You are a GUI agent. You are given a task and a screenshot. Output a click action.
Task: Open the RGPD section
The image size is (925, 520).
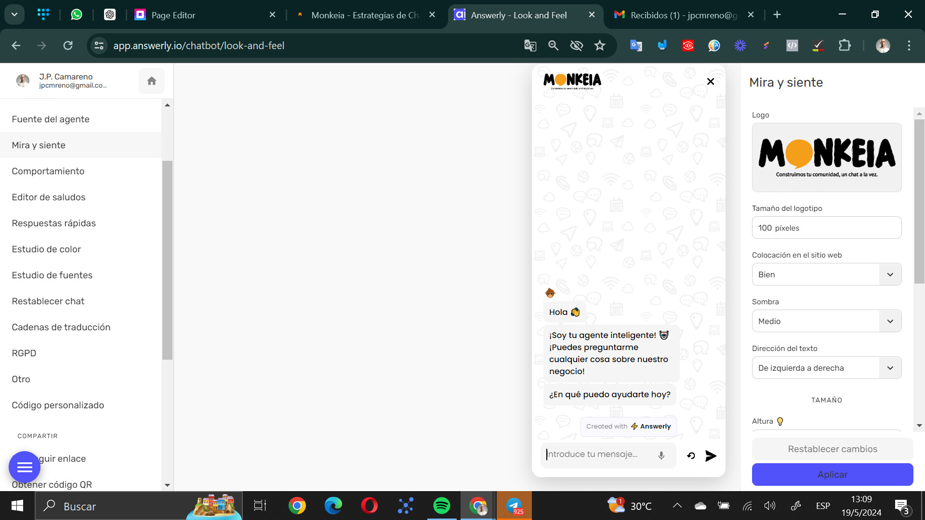point(80,353)
